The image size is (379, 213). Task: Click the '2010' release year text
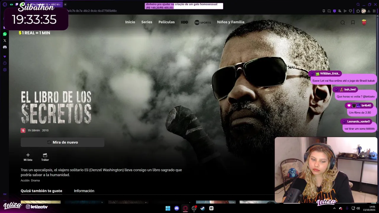[x=45, y=130]
